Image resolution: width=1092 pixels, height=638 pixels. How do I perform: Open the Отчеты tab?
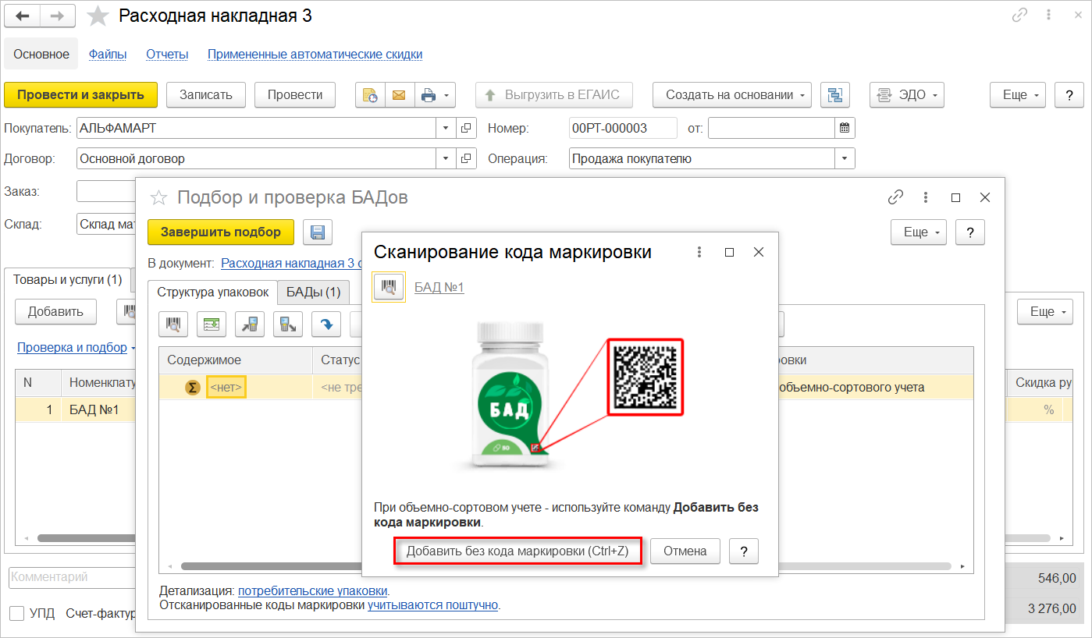167,55
